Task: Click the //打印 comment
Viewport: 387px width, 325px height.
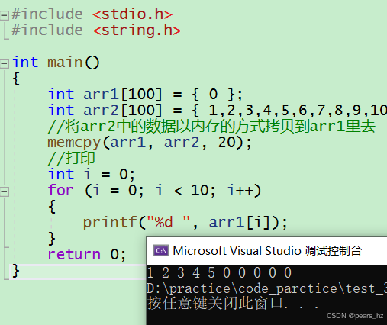Action: [x=72, y=159]
